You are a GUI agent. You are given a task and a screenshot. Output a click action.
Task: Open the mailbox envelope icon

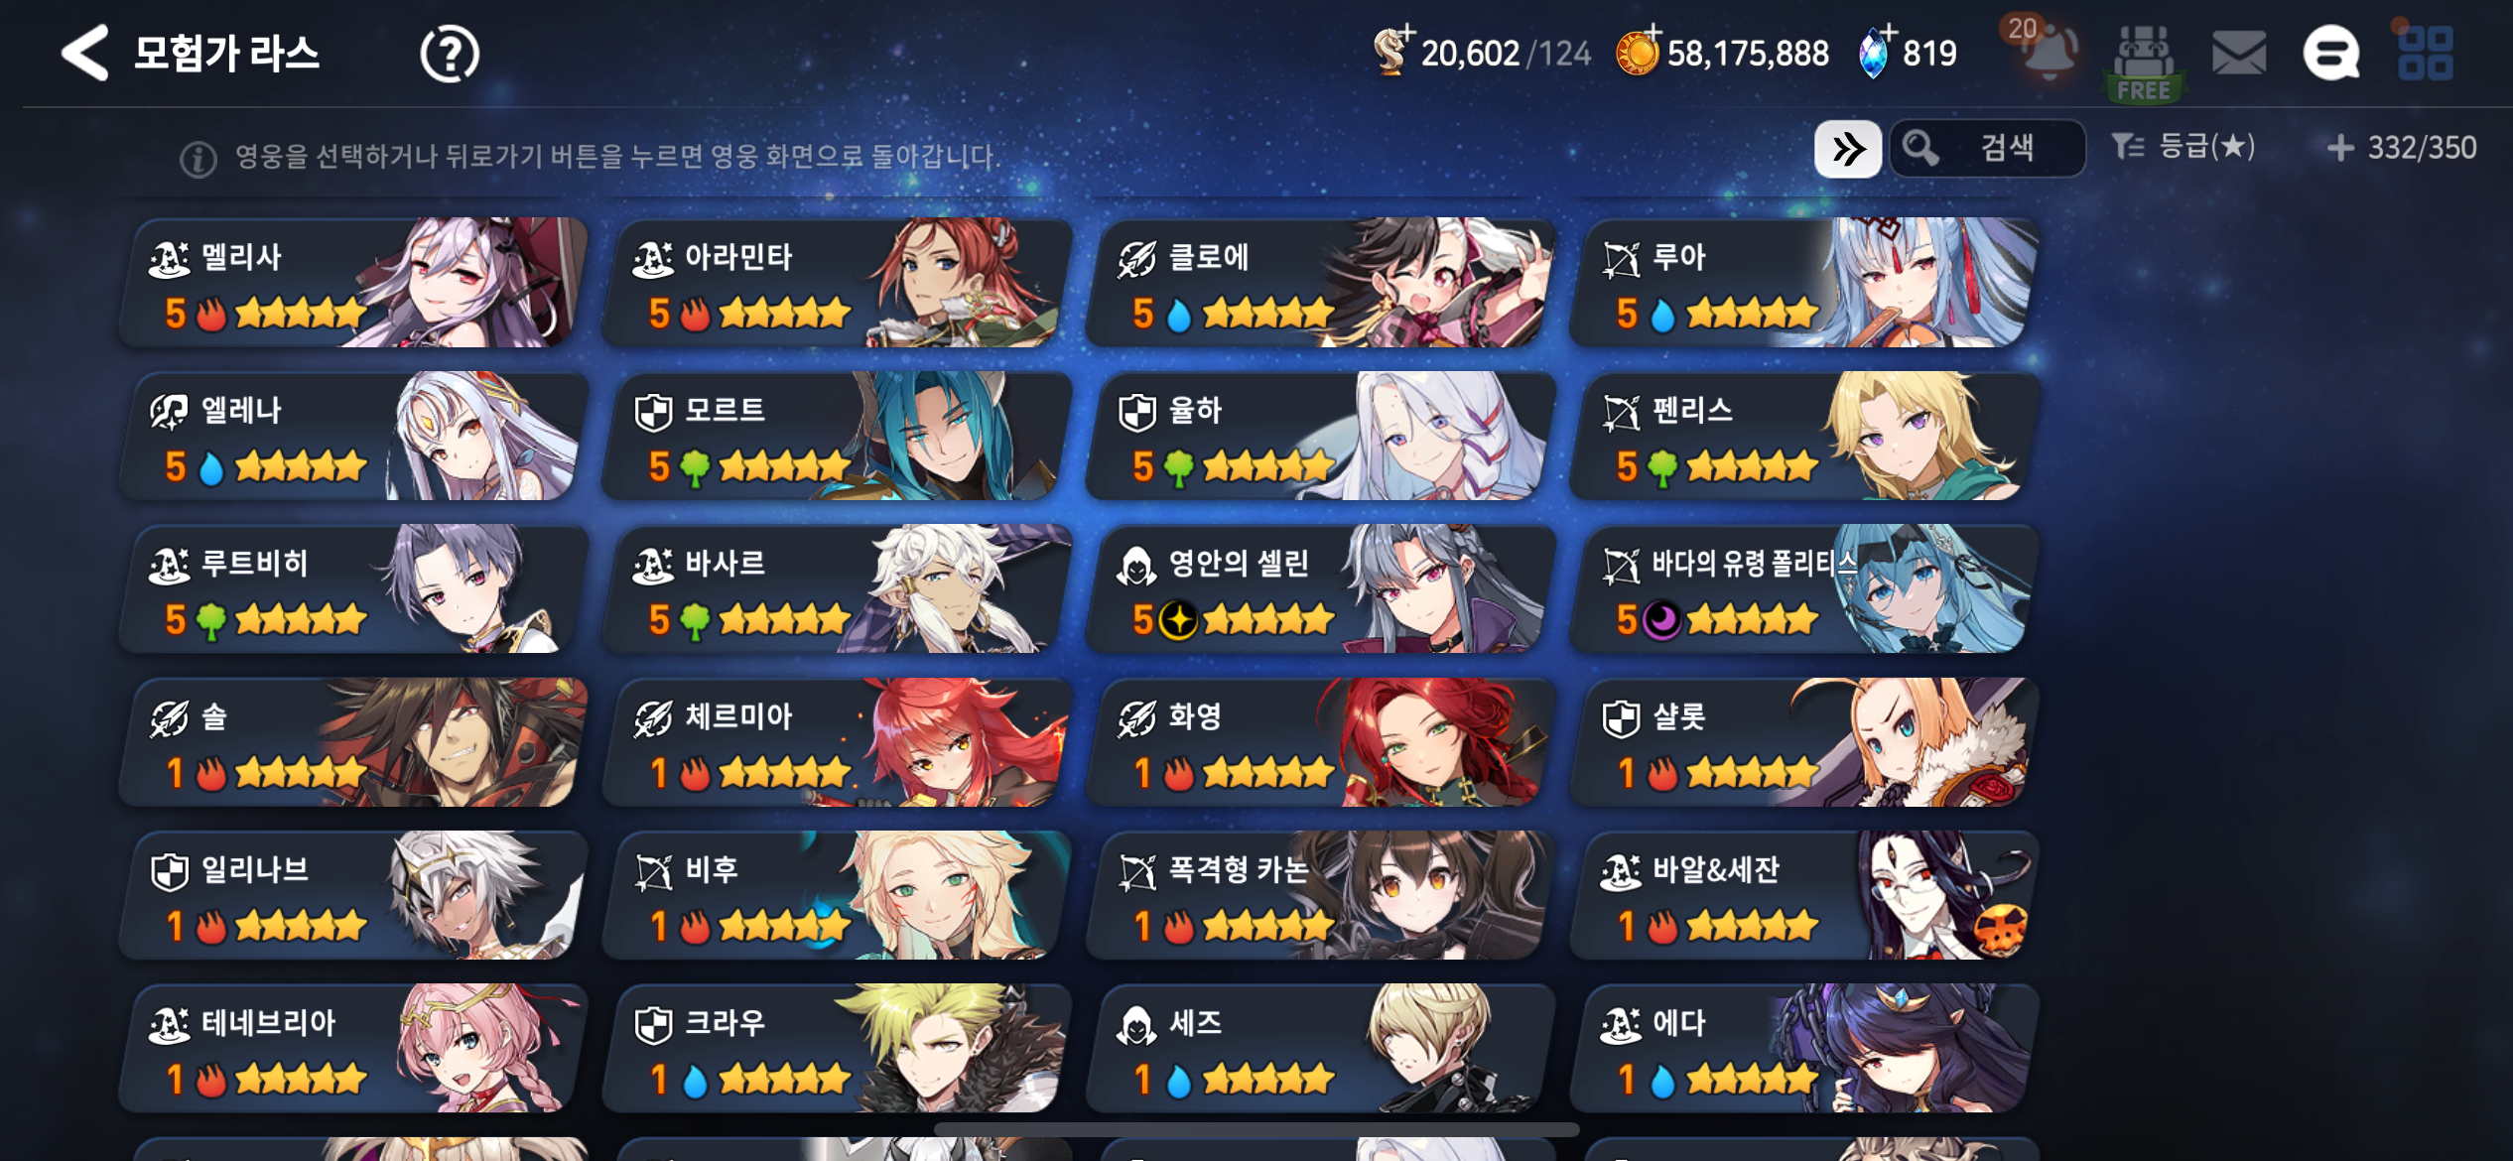pos(2239,53)
